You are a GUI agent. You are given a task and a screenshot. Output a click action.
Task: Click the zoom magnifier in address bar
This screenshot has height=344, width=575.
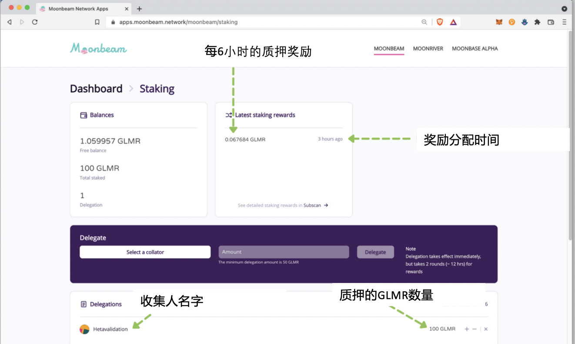point(424,22)
